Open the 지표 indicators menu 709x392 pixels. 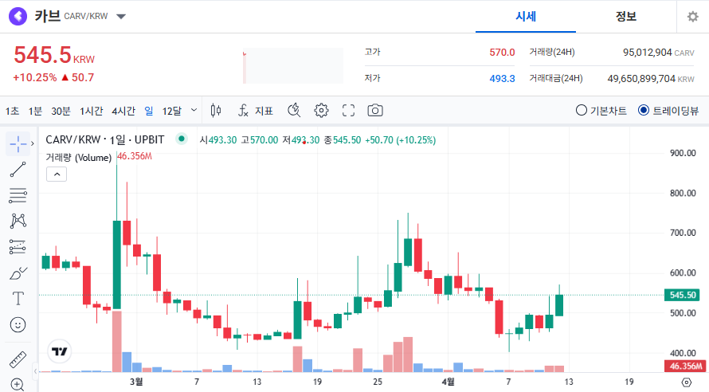[256, 110]
